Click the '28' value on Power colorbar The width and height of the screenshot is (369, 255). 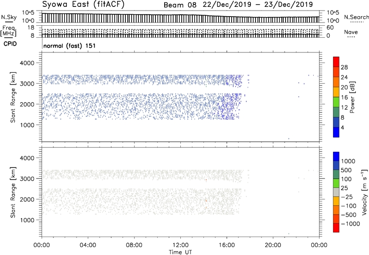[x=344, y=67]
